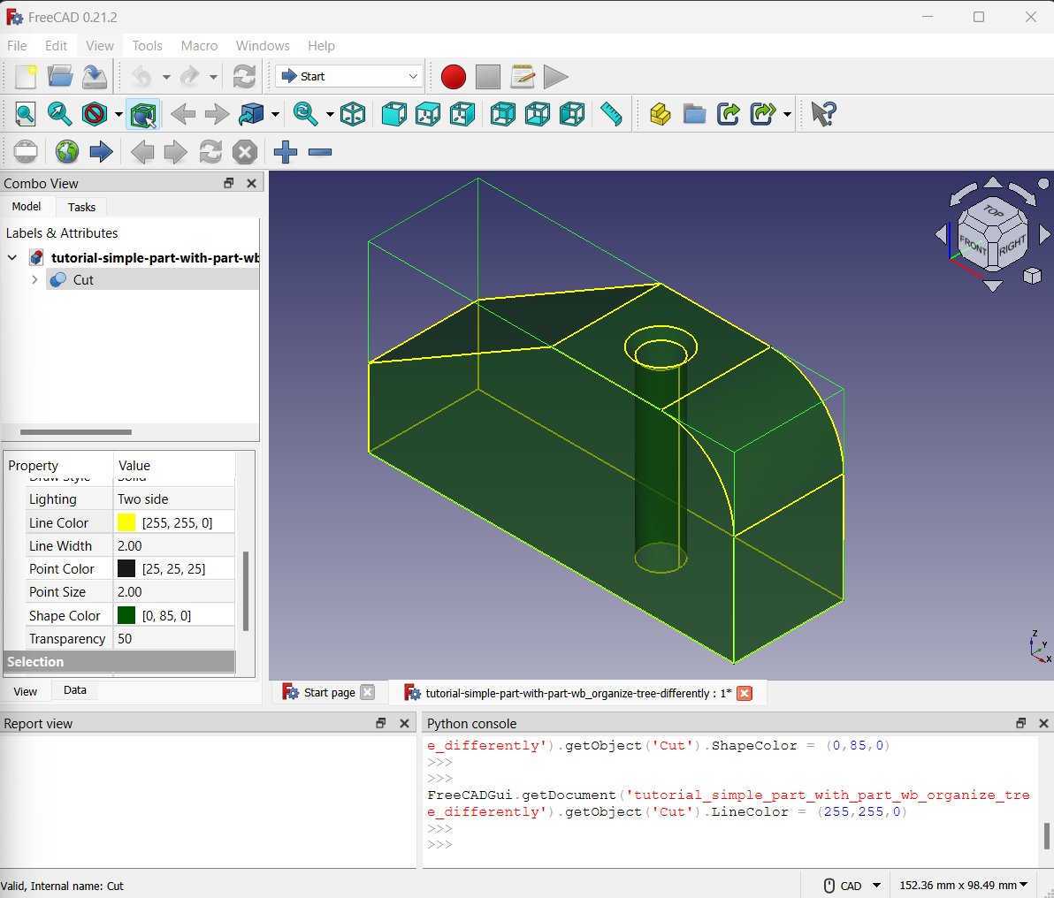Open draw style dropdown arrow
This screenshot has width=1054, height=898.
[118, 115]
